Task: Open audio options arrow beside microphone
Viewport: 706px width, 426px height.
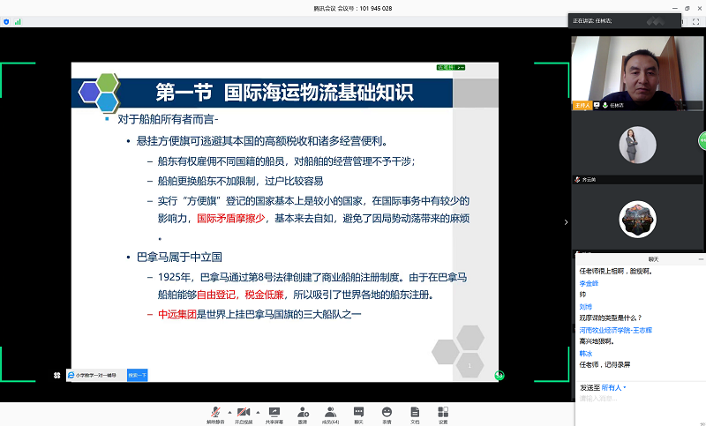Action: point(229,412)
